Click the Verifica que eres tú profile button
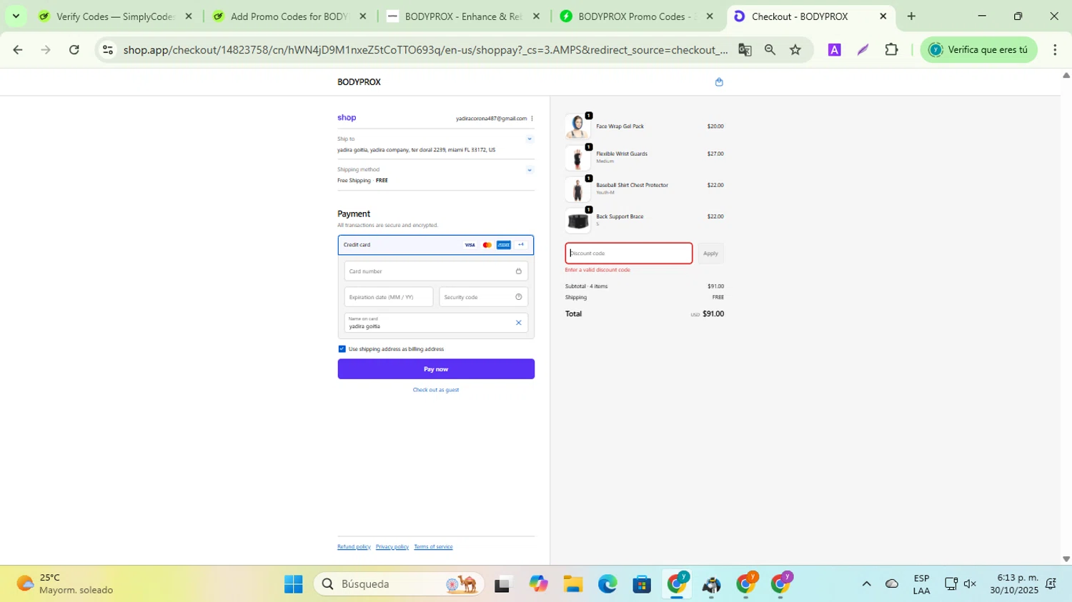 click(978, 50)
